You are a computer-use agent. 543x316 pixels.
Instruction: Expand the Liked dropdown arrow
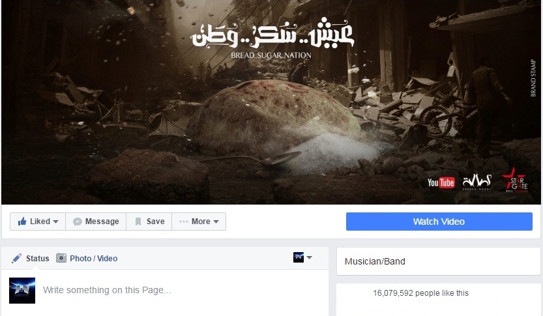(56, 222)
